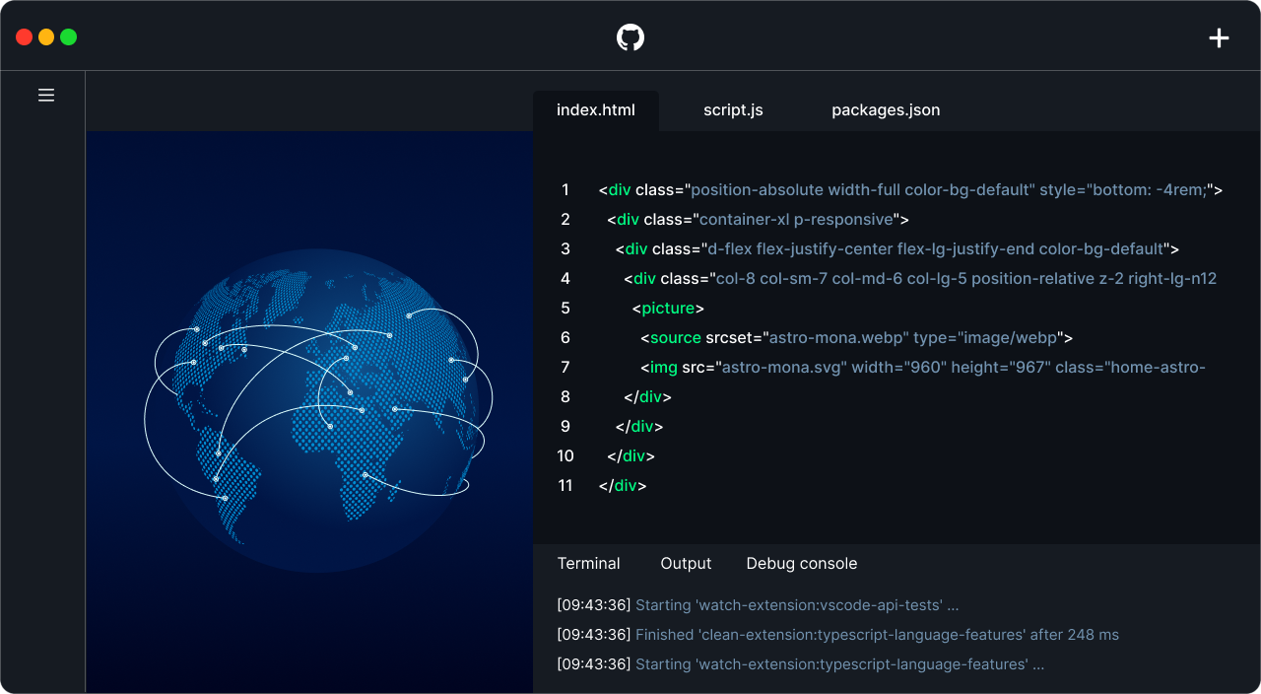The height and width of the screenshot is (694, 1261).
Task: Click the img src astro-mona.svg line
Action: click(922, 368)
